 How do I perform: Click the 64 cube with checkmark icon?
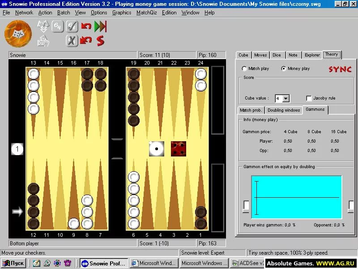[x=72, y=26]
